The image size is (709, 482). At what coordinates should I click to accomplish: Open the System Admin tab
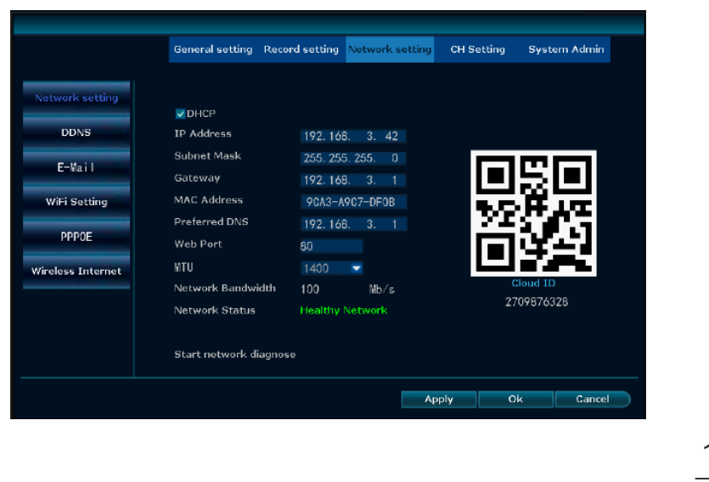pyautogui.click(x=566, y=49)
